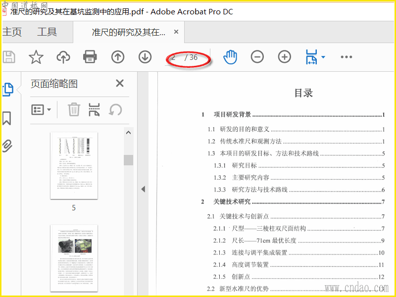Click TOC entry 1.3.2 主要研究内容
The height and width of the screenshot is (297, 396).
(x=299, y=178)
